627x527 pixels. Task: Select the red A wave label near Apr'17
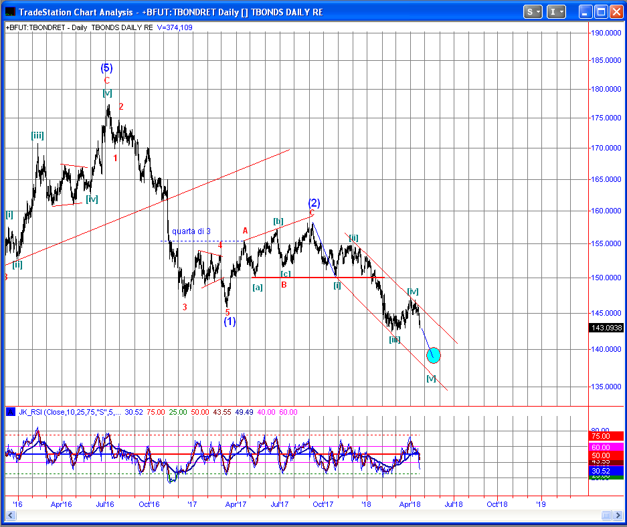(245, 231)
